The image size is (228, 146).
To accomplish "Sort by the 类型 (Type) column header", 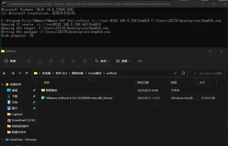I will pos(174,82).
